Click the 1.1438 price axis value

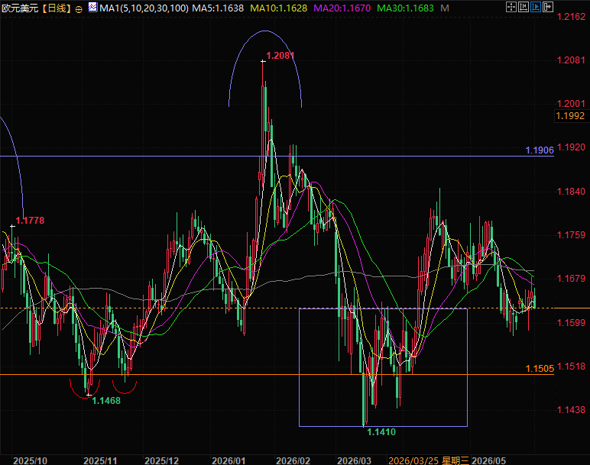[571, 410]
